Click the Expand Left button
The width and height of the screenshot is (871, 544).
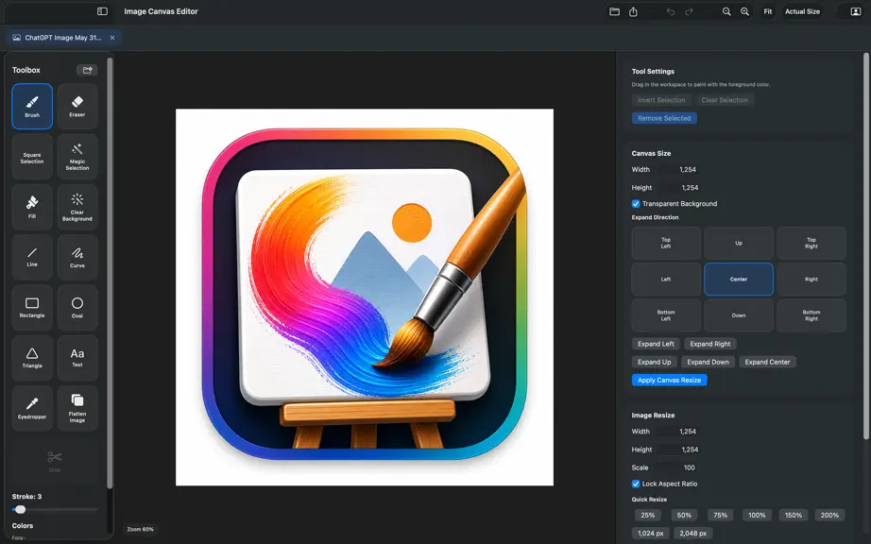coord(656,344)
